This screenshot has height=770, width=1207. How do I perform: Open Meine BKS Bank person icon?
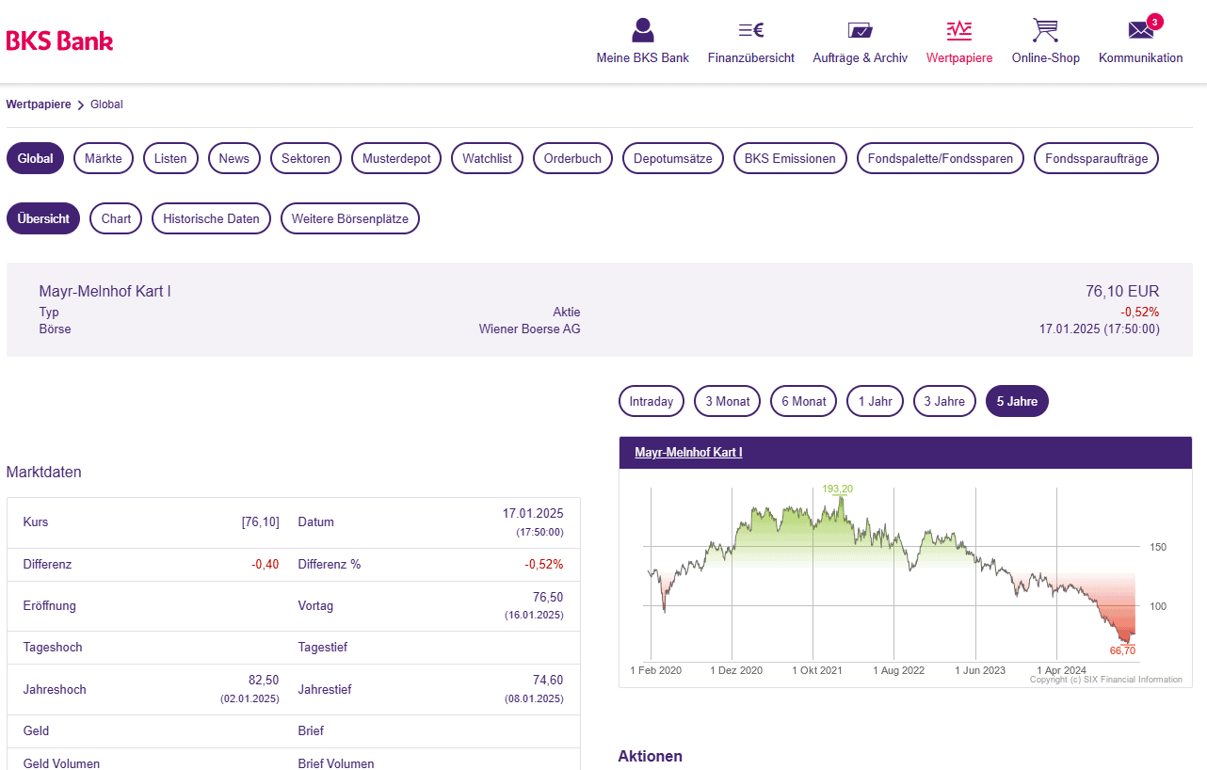pyautogui.click(x=643, y=30)
